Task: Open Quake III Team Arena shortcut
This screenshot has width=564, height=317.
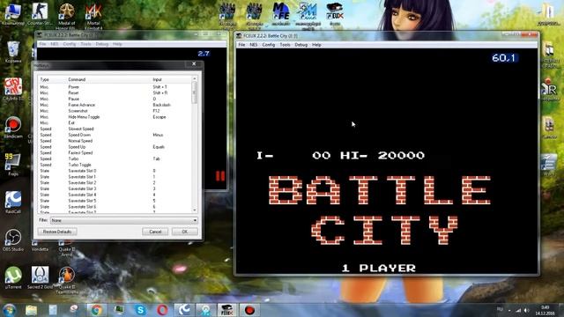Action: [x=67, y=280]
